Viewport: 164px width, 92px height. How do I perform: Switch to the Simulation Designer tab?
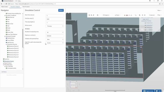pyautogui.click(x=15, y=7)
